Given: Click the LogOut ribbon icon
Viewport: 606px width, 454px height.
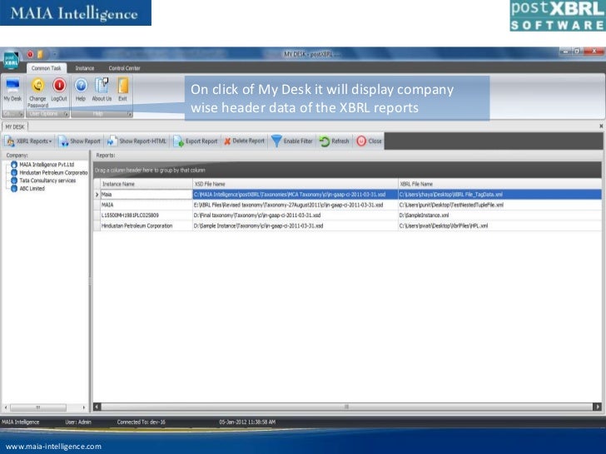Looking at the screenshot, I should tap(59, 86).
